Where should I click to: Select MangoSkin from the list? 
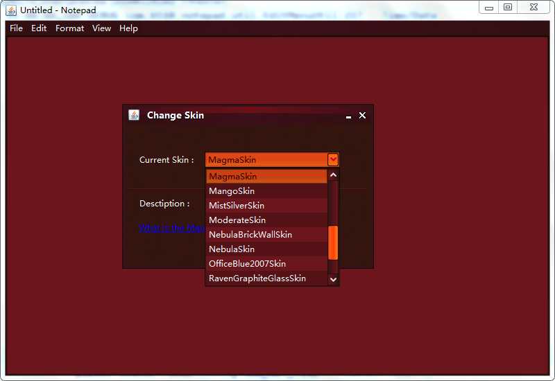click(x=266, y=191)
